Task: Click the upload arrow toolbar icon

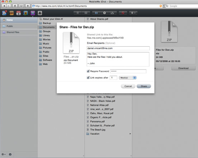Action: click(x=104, y=13)
